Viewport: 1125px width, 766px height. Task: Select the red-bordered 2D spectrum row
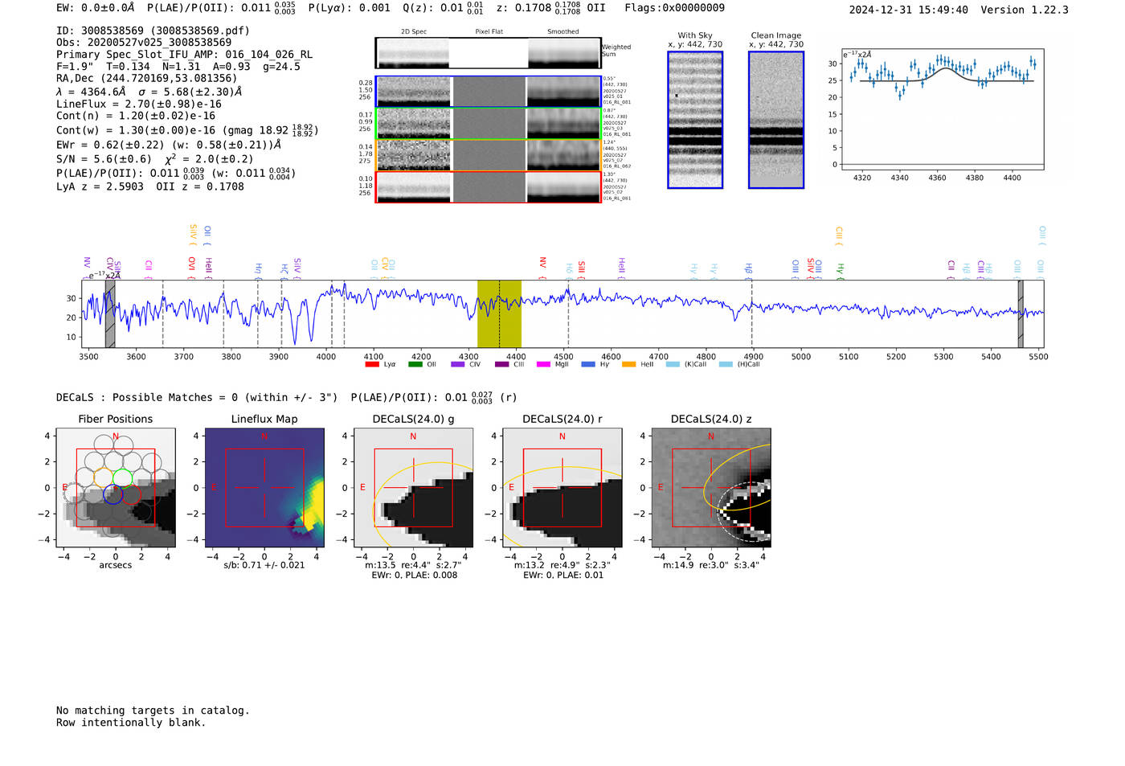point(488,186)
